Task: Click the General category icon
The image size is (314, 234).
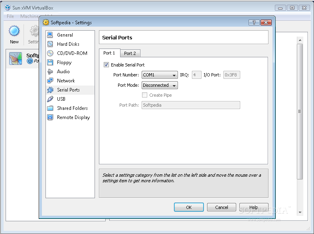Action: pos(50,35)
